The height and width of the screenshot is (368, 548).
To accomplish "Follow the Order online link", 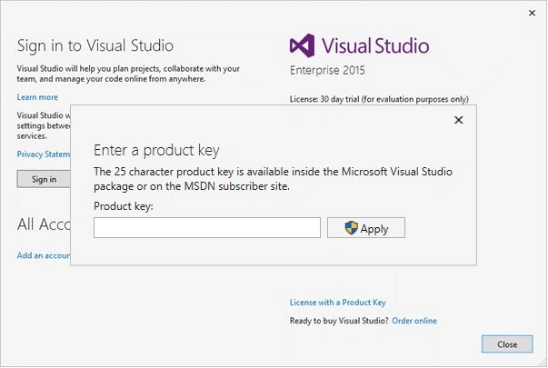I will click(414, 321).
